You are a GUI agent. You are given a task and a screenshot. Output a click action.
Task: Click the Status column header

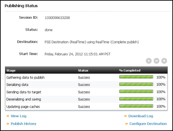point(83,70)
